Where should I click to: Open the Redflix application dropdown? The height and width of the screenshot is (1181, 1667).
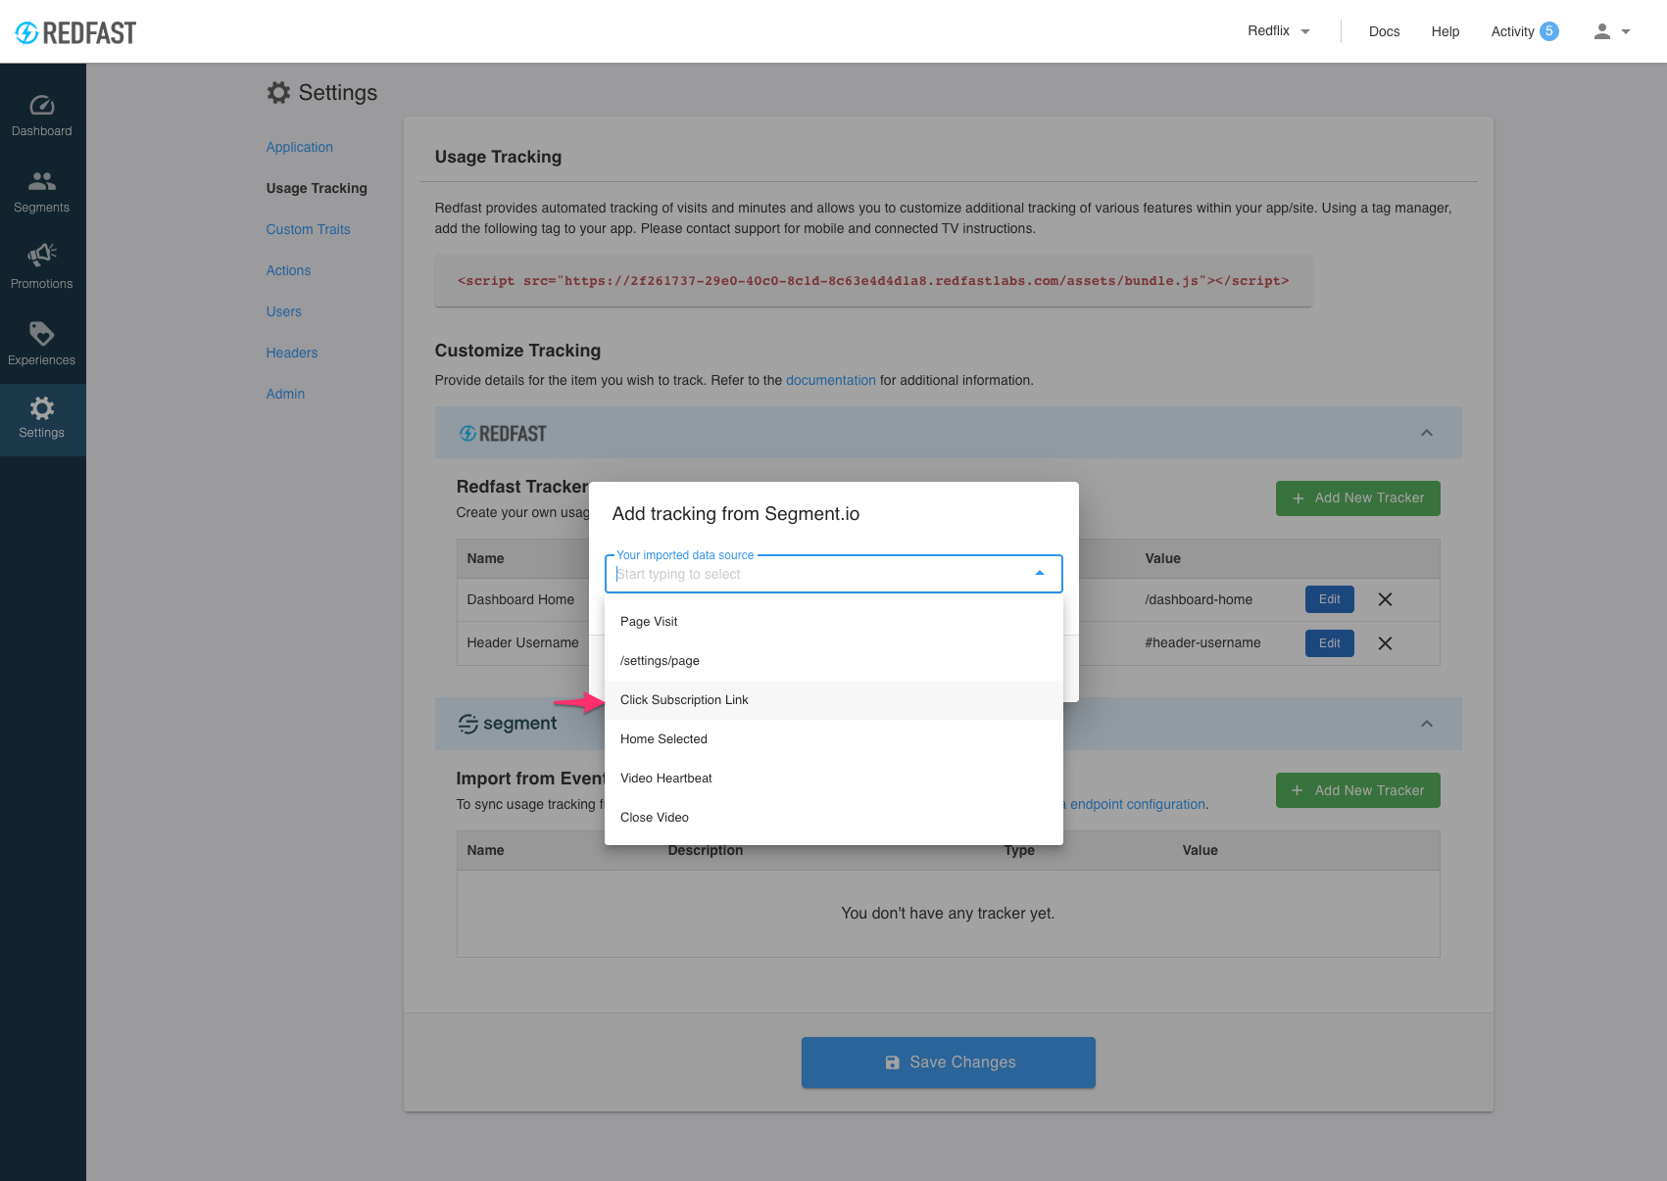point(1278,31)
